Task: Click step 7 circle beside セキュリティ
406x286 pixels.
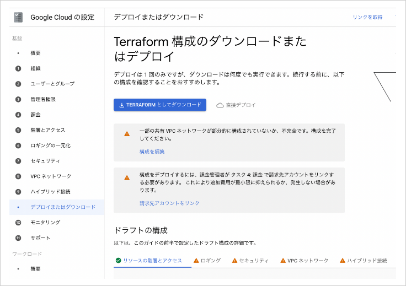Action: [18, 161]
